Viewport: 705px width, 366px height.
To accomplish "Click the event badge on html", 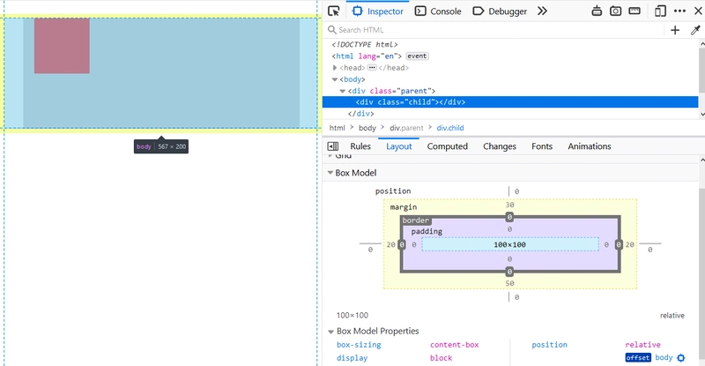I will click(x=416, y=56).
